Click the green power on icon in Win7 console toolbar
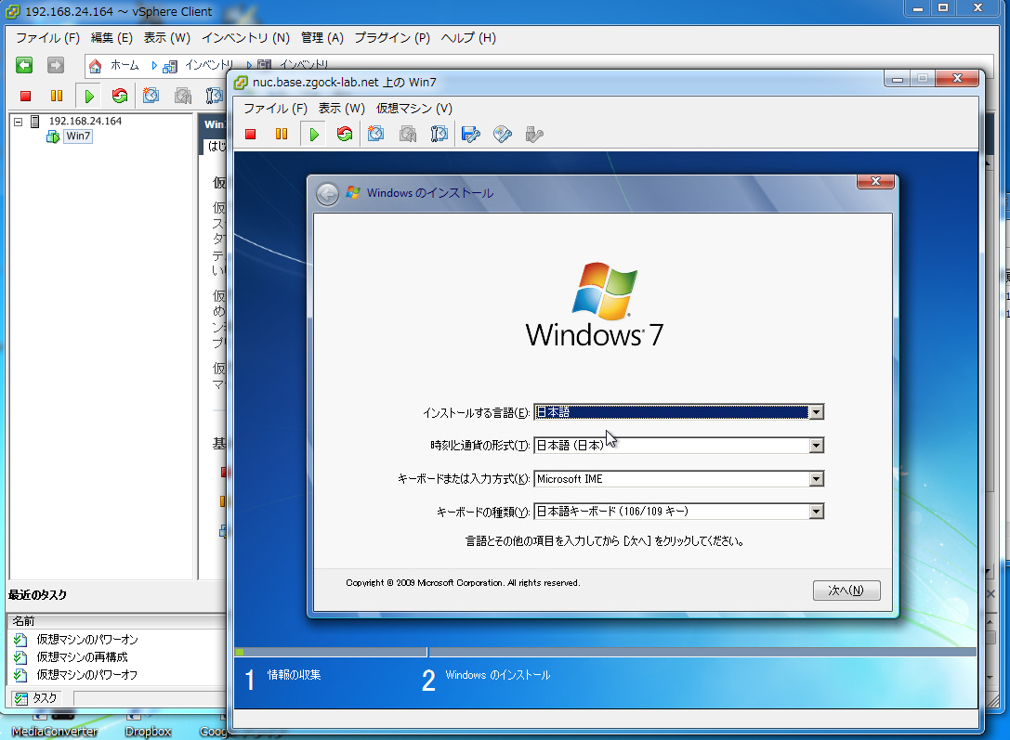The height and width of the screenshot is (740, 1010). click(x=314, y=134)
